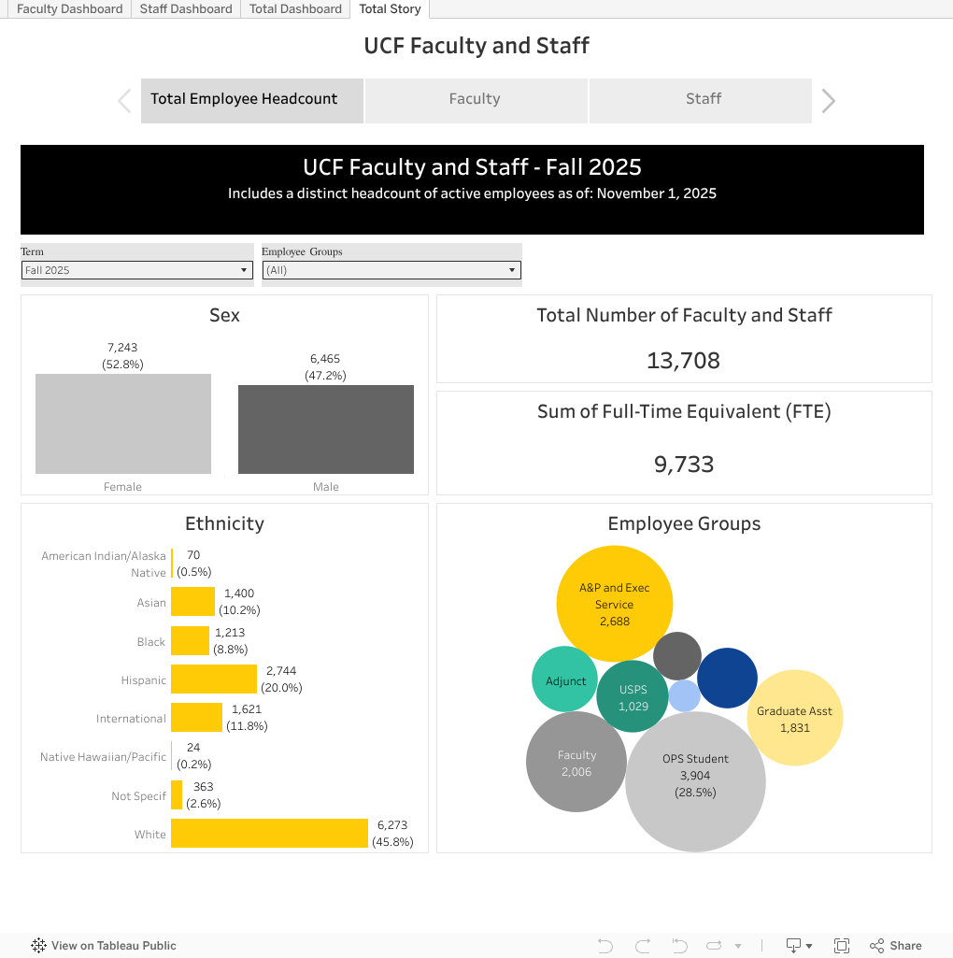Switch to the Staff Dashboard tab
The image size is (953, 958).
click(185, 9)
